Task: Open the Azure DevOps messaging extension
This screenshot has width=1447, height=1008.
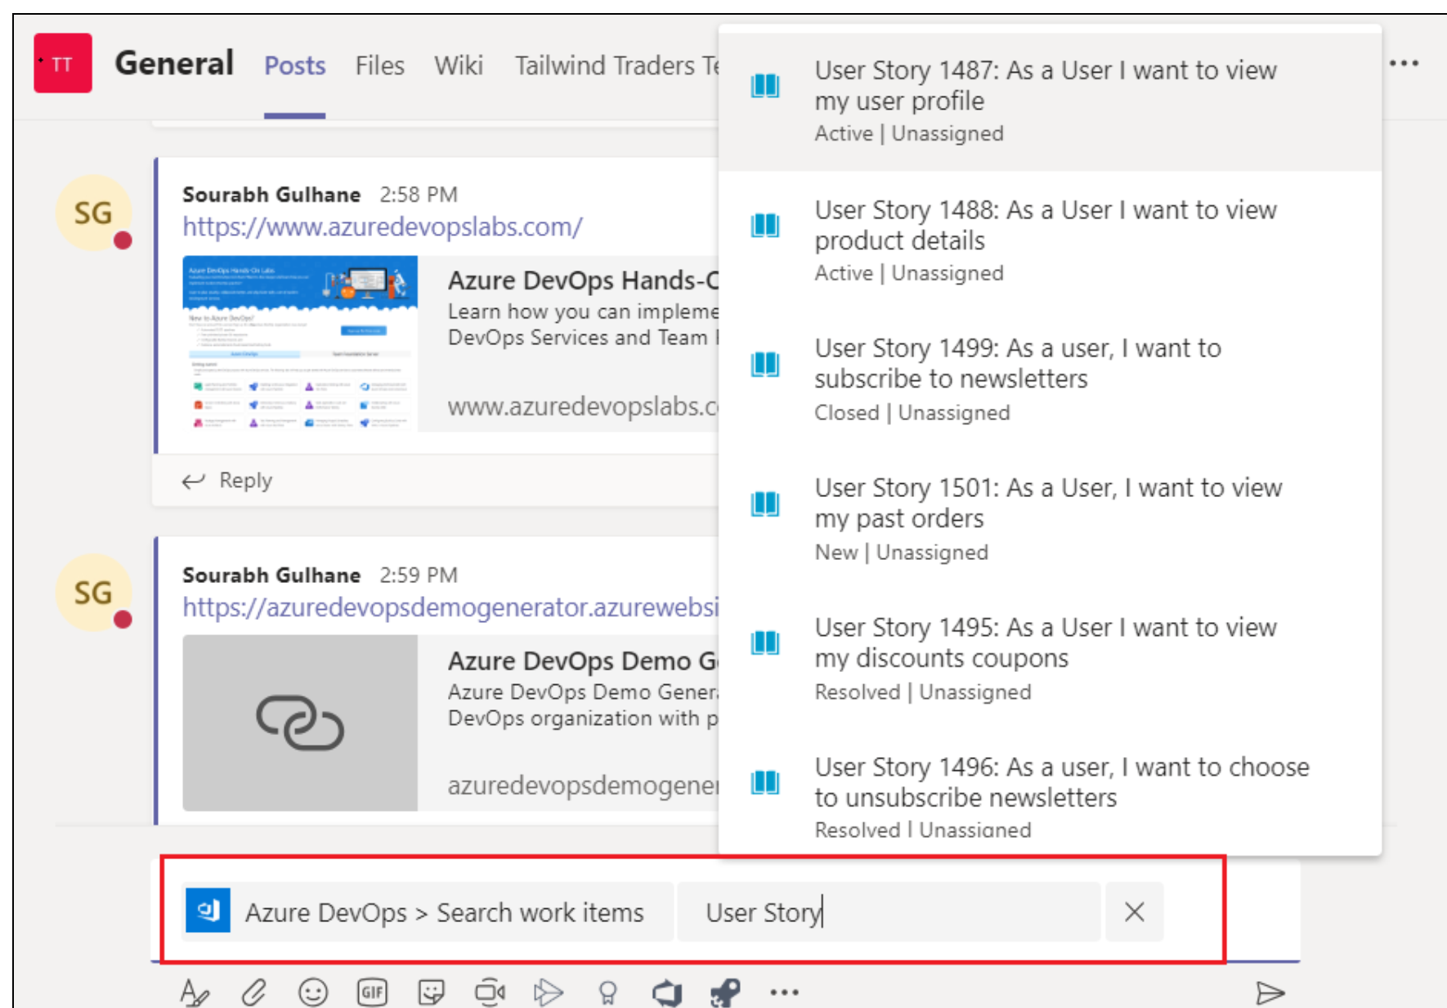Action: coord(667,992)
